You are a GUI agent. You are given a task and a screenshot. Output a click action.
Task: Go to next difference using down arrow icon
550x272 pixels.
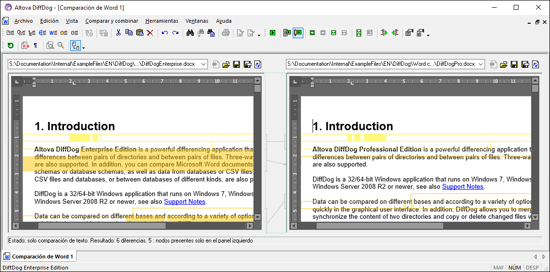[312, 33]
